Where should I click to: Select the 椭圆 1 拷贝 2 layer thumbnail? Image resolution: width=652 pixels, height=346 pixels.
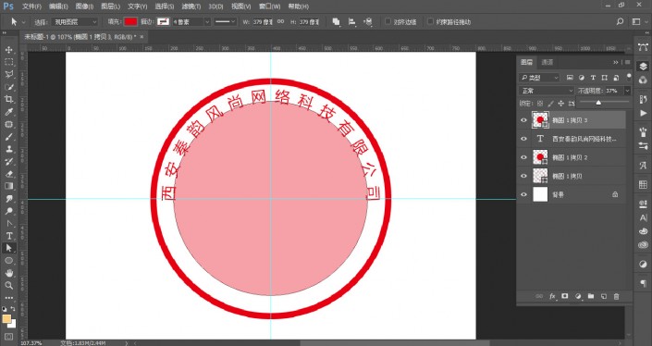(x=540, y=157)
